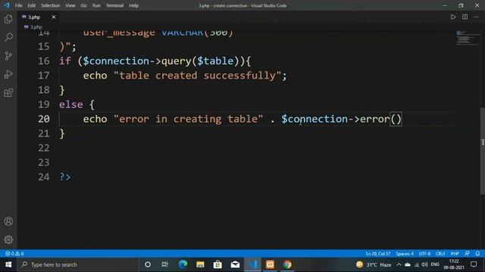Show hidden system tray icons
Screen dimensions: 485x272
pos(399,264)
